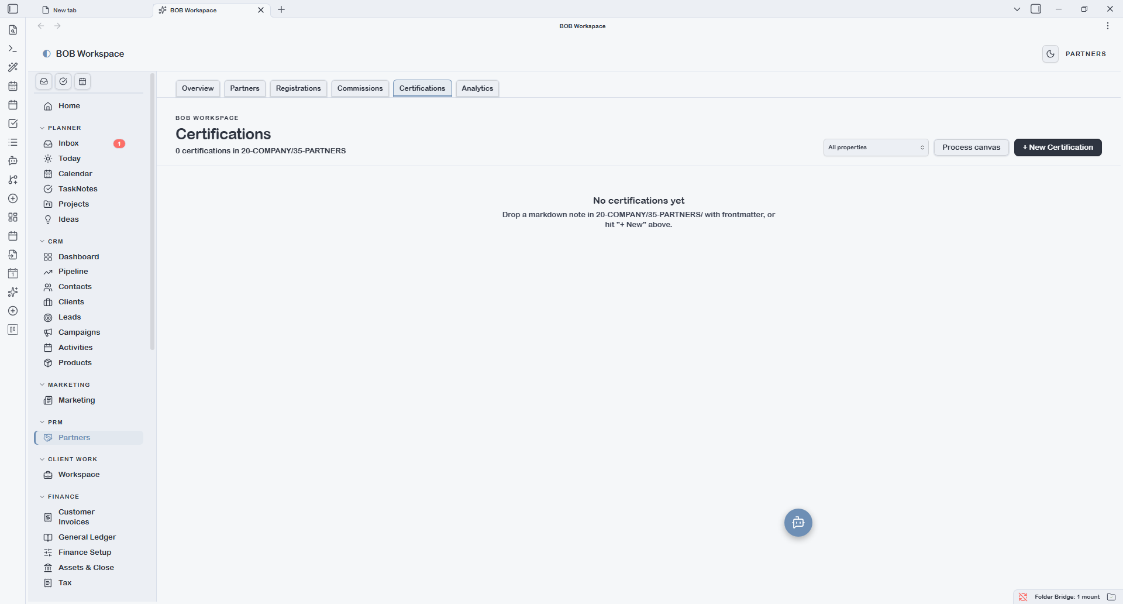Screen dimensions: 1123x604
Task: Open Customer Invoices in Finance
Action: tap(89, 517)
